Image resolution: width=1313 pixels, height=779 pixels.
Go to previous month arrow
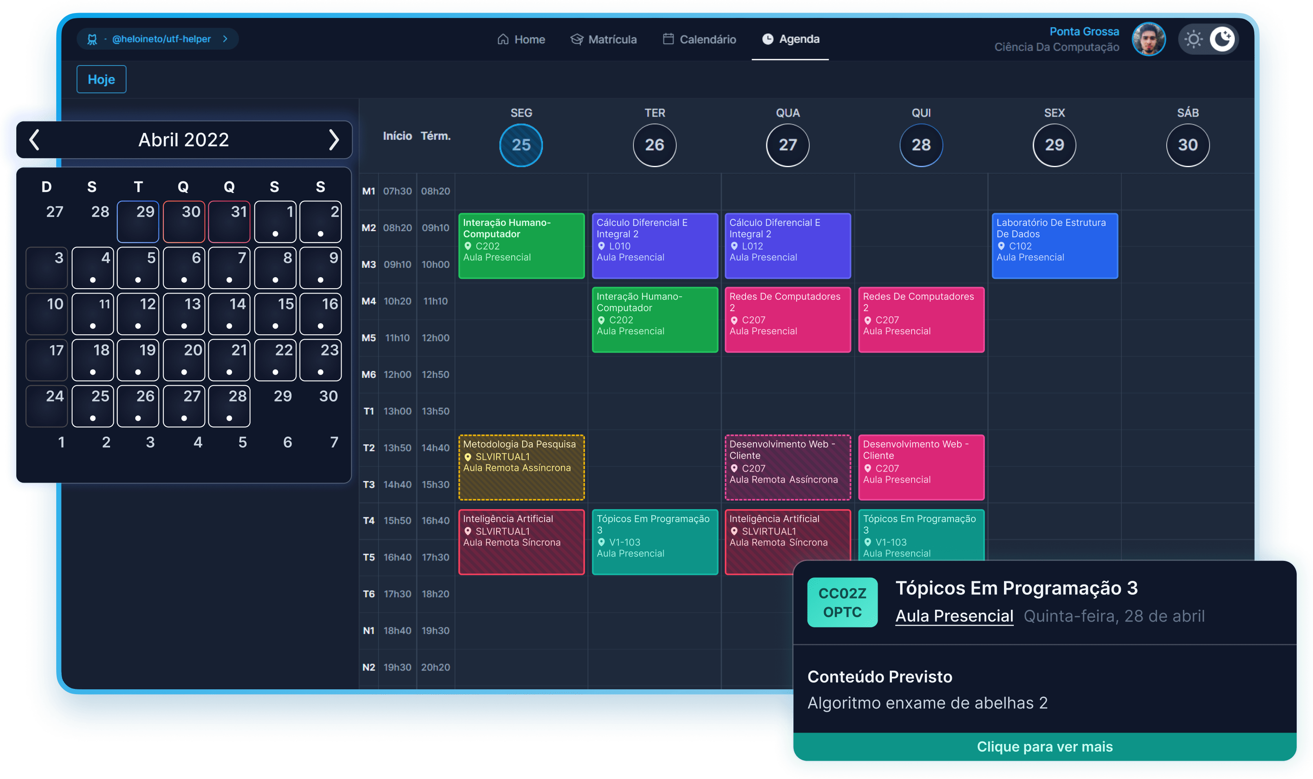(34, 140)
